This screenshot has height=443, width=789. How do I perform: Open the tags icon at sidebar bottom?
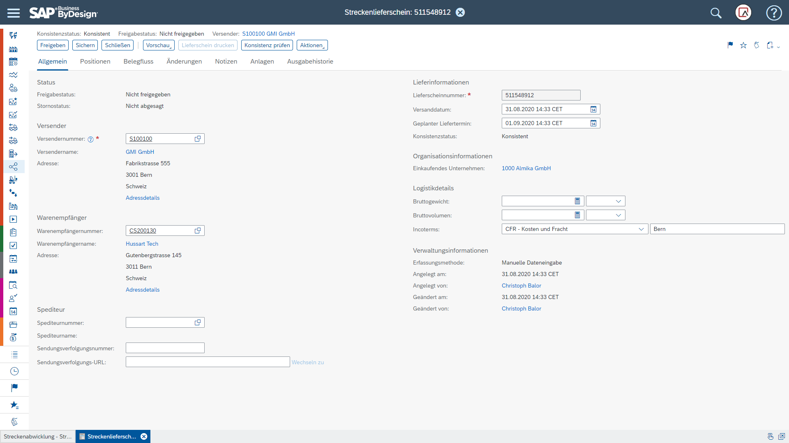click(14, 422)
